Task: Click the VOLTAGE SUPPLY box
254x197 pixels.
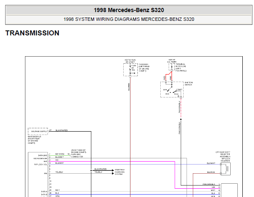Action: pos(38,131)
